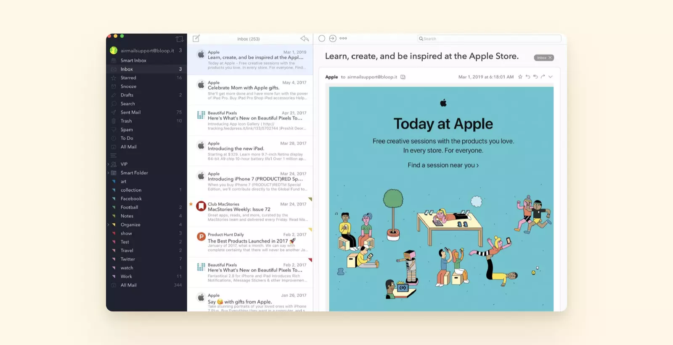Click the Find a session near you link
Screen dimensions: 673x345
click(x=443, y=165)
